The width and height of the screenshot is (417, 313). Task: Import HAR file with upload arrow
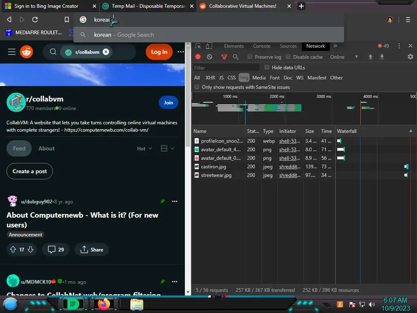[x=371, y=57]
